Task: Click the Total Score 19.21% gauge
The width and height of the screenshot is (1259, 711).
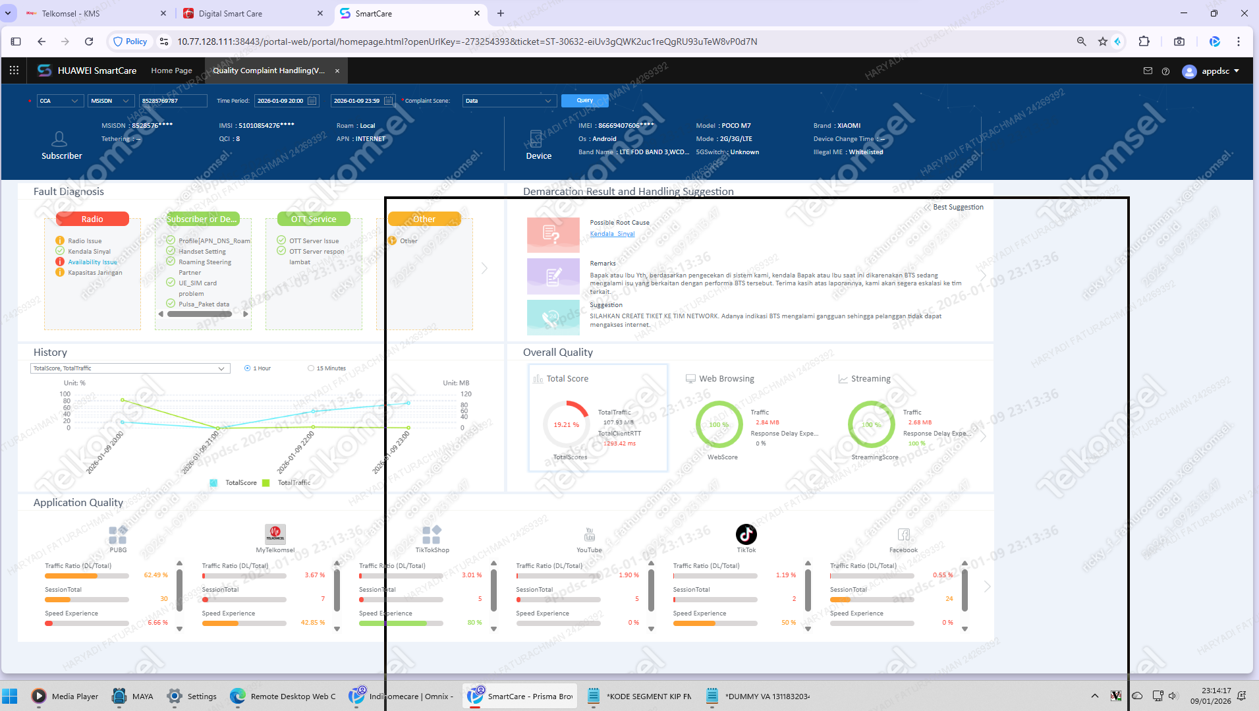Action: pos(566,424)
